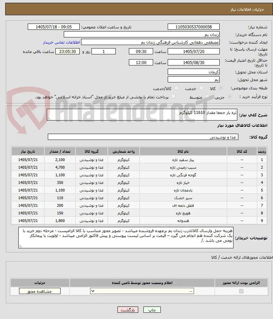Screen dimensions: 273x319
Task: Select the خدمت radio button
Action: pyautogui.click(x=201, y=88)
